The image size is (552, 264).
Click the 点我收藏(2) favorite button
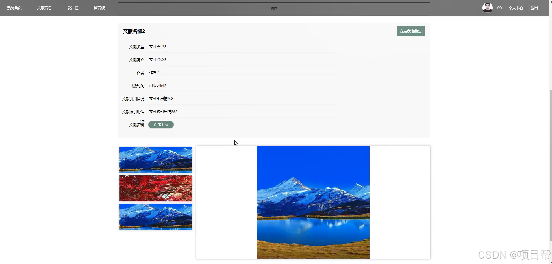411,31
